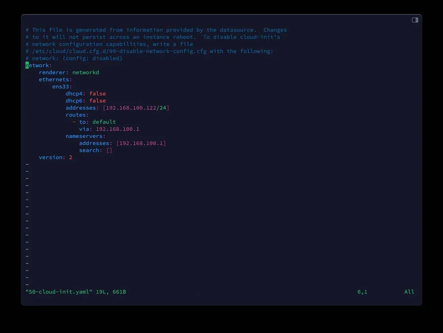The height and width of the screenshot is (333, 443).
Task: Click the version value 2
Action: pyautogui.click(x=71, y=157)
